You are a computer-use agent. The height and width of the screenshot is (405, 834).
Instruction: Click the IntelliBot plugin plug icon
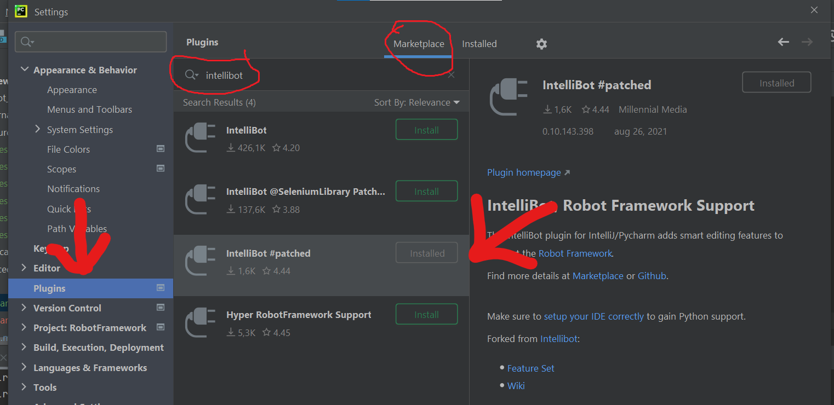tap(200, 138)
